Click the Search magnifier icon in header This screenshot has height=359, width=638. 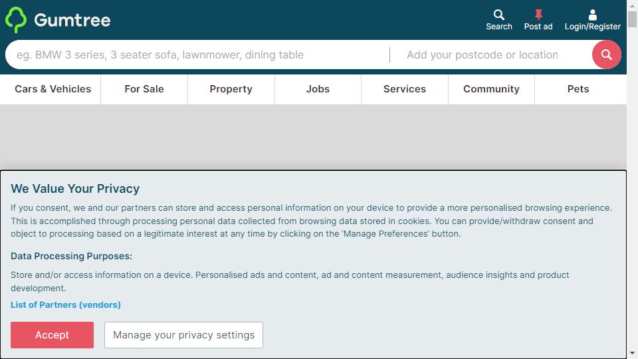[499, 15]
